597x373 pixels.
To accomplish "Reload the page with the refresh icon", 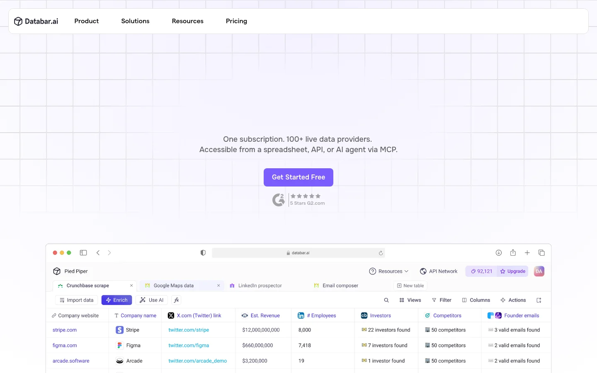I will [x=381, y=253].
